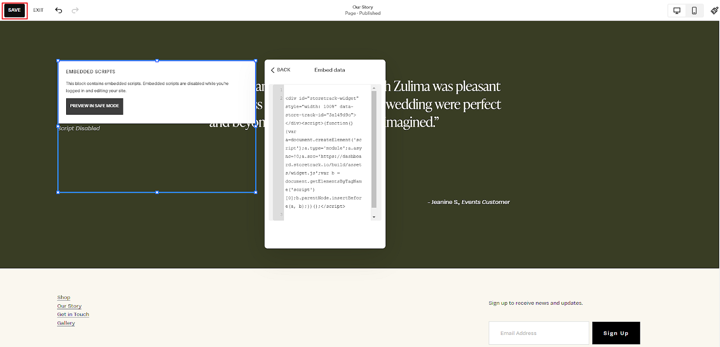Image resolution: width=720 pixels, height=347 pixels.
Task: Click the EMBEDDED SCRIPTS heading
Action: 90,72
